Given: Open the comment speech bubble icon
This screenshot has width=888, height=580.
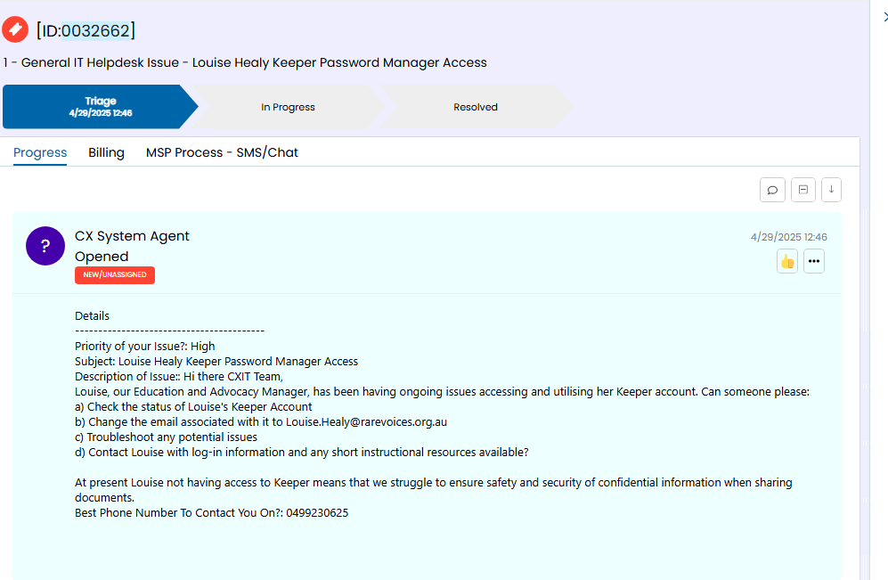Looking at the screenshot, I should [772, 190].
